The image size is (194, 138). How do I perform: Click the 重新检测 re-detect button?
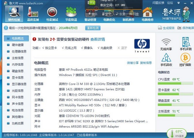click(x=93, y=28)
